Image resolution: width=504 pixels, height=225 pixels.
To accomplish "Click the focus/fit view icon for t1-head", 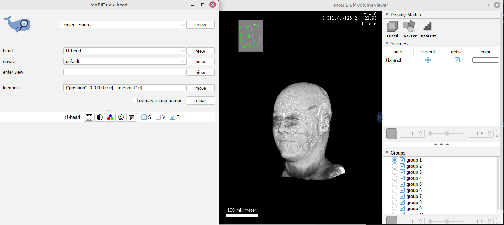I will click(89, 117).
